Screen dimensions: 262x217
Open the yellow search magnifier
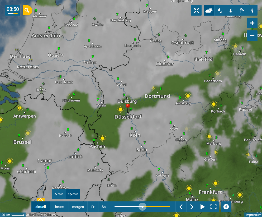27,10
